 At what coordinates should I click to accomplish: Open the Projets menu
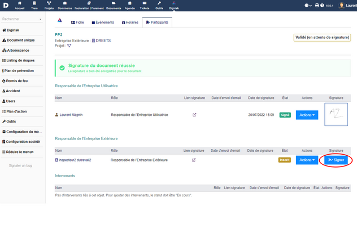(49, 6)
